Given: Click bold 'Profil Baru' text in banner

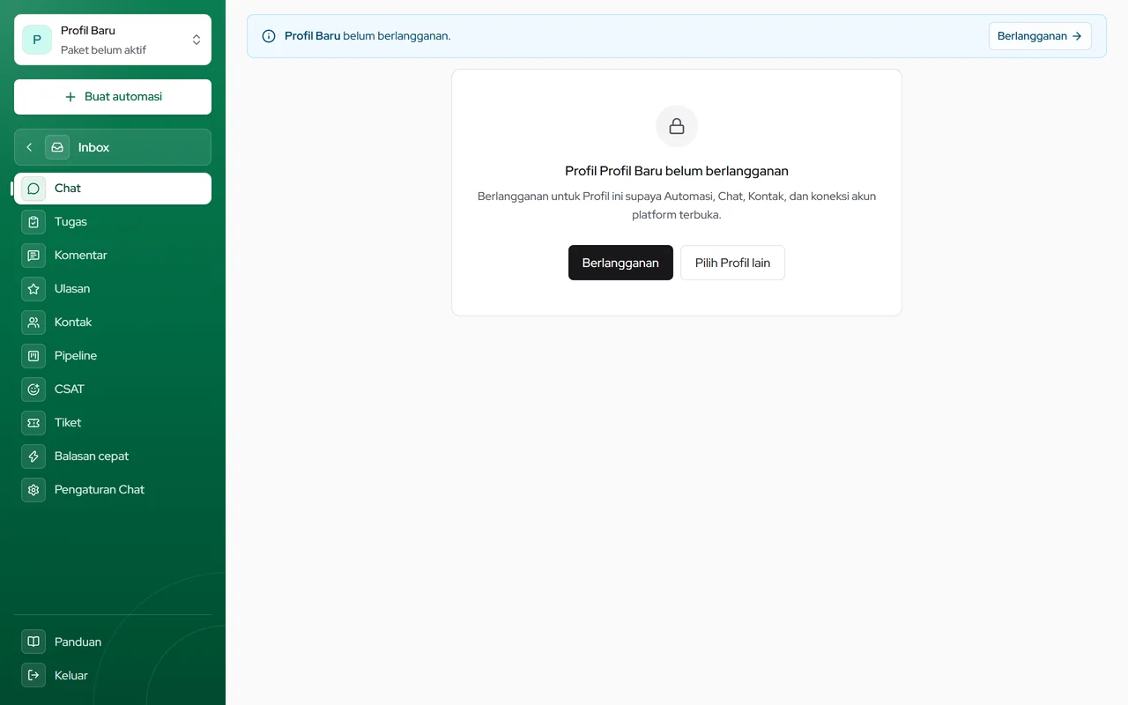Looking at the screenshot, I should click(312, 36).
